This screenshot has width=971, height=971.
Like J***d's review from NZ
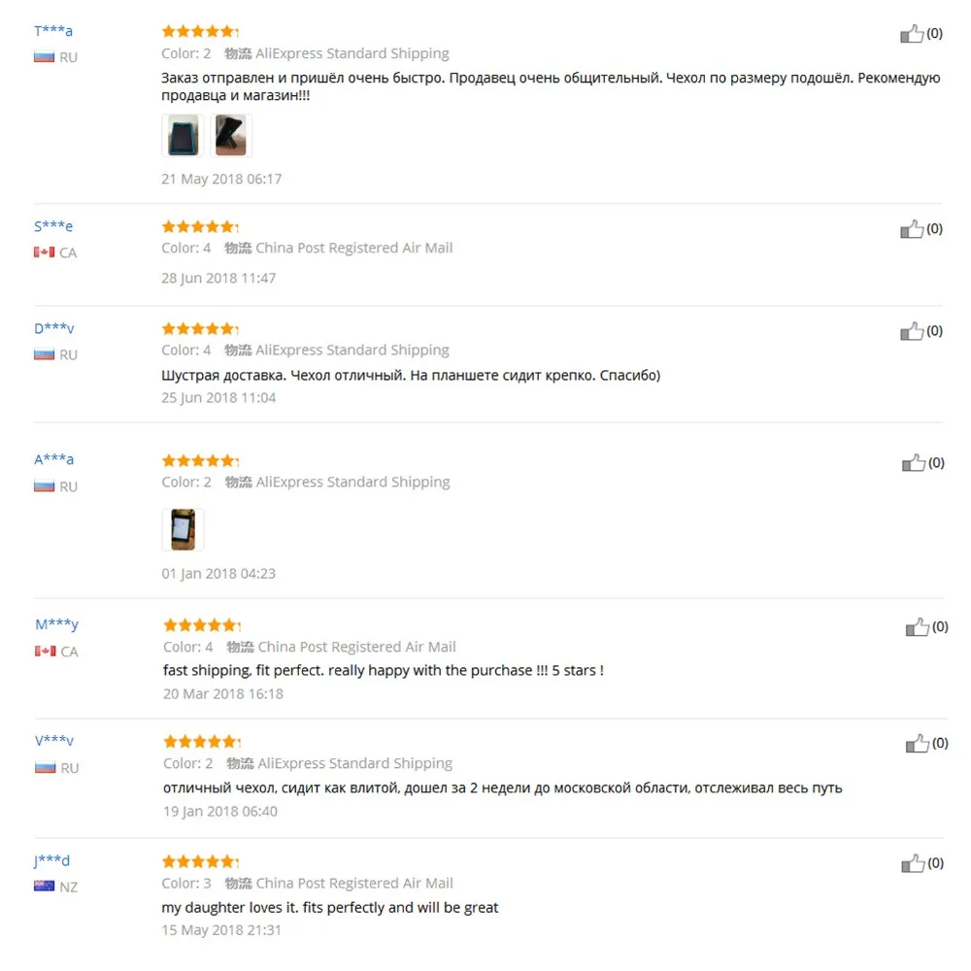pos(913,863)
